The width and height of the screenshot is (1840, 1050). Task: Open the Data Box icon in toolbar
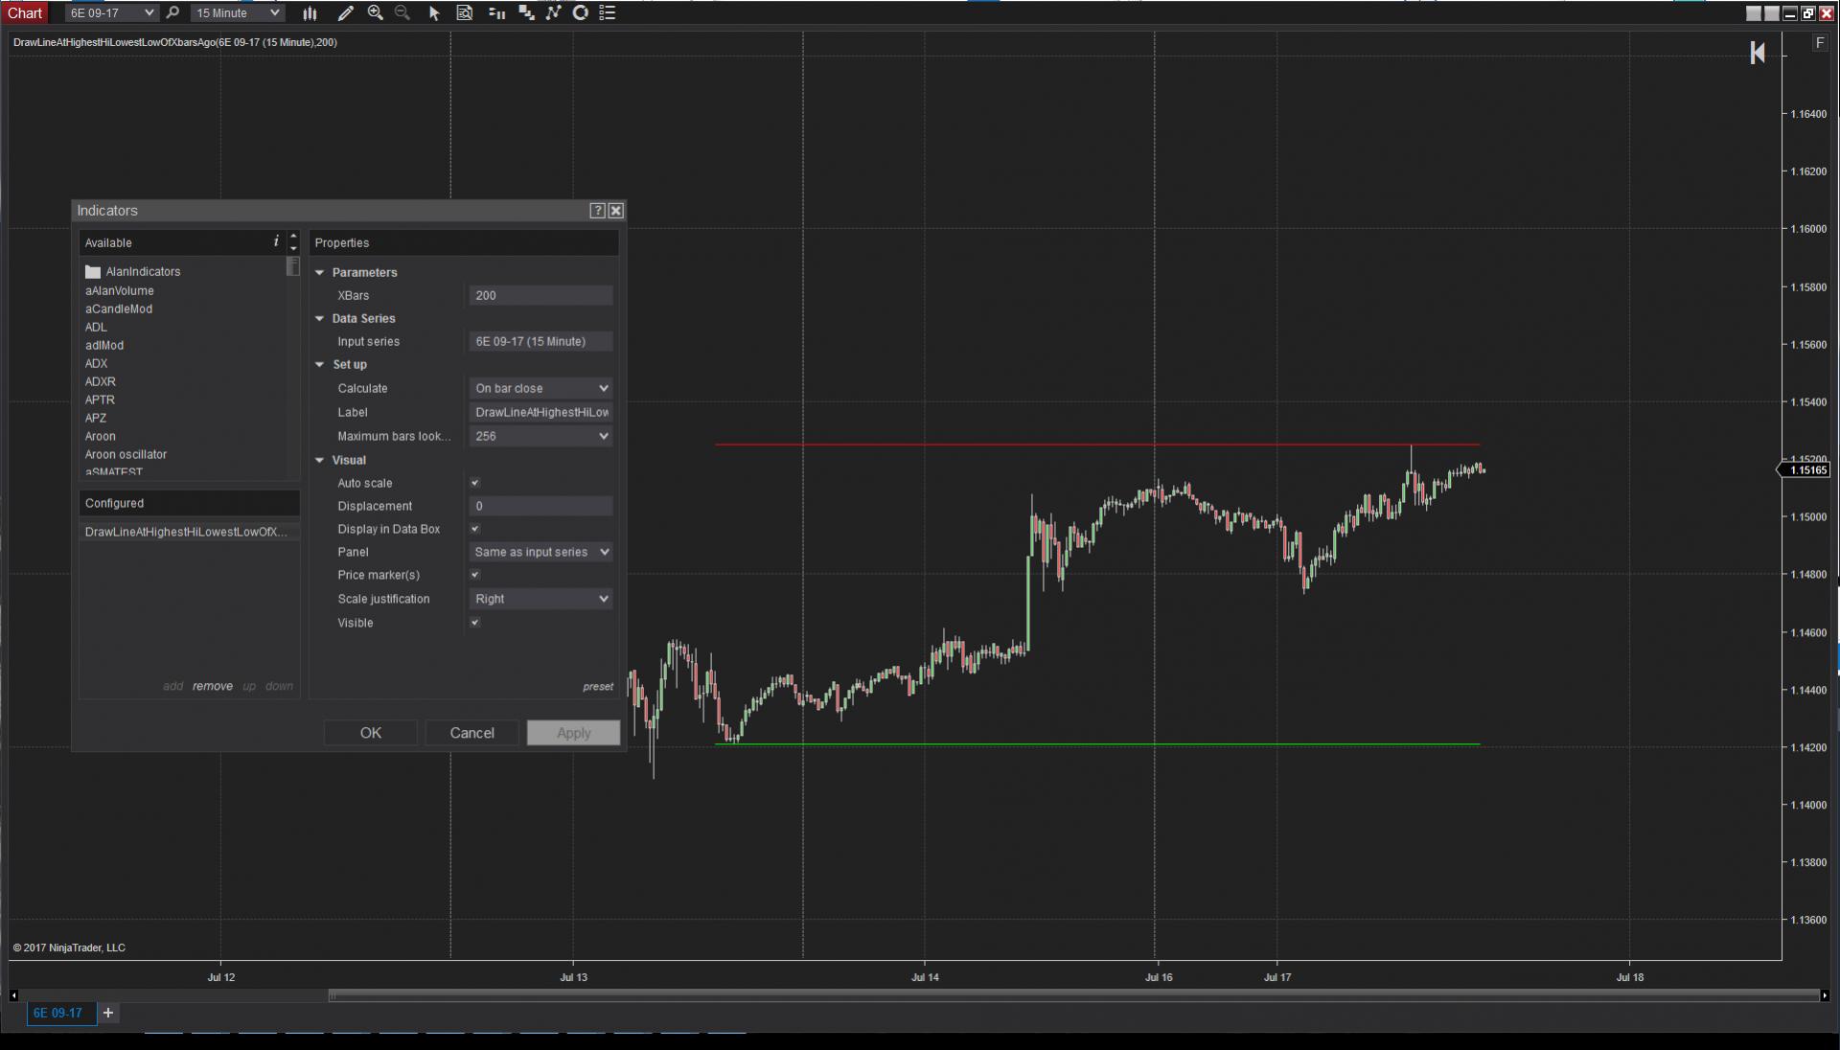pos(465,13)
